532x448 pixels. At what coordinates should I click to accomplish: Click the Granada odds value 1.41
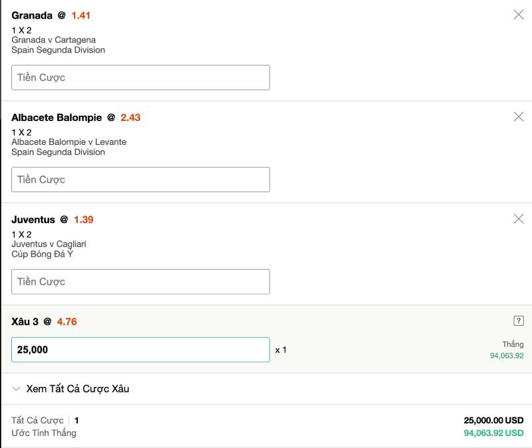[x=80, y=15]
